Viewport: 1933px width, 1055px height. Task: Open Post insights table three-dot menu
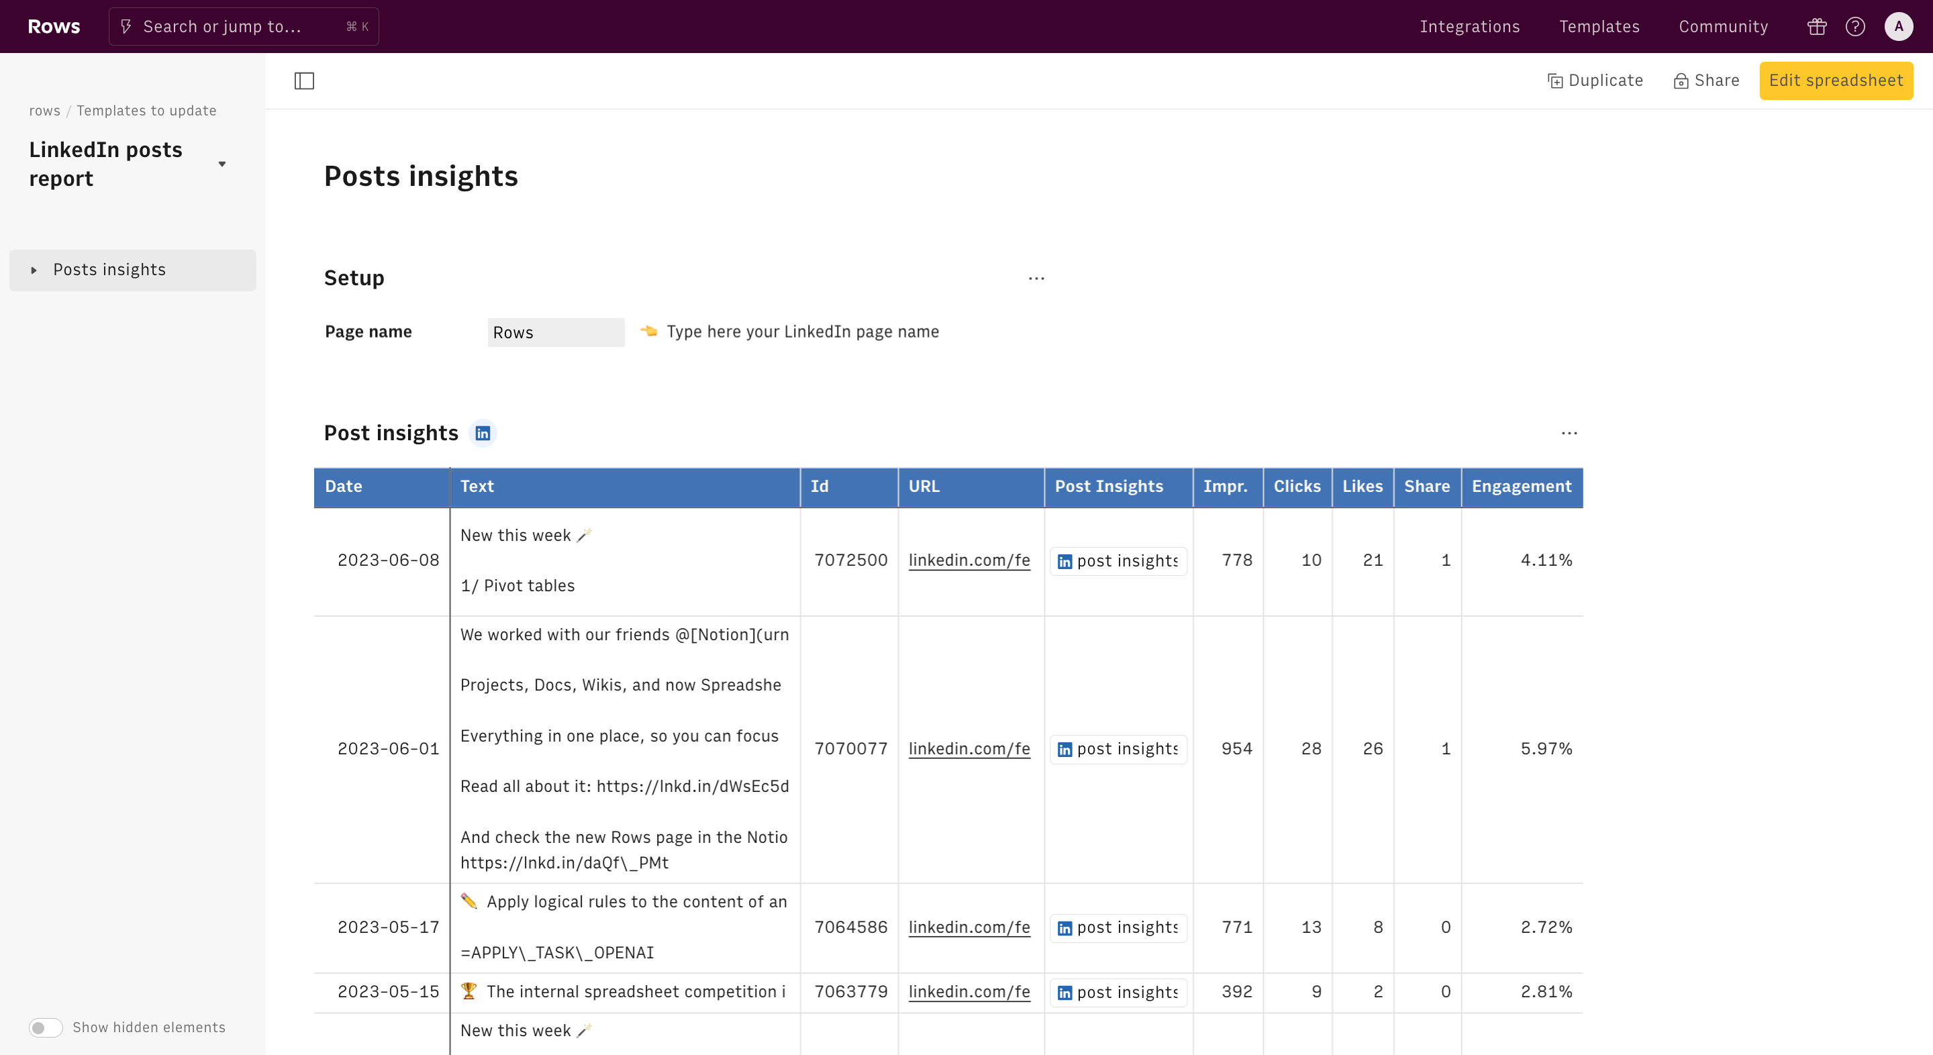[1569, 433]
